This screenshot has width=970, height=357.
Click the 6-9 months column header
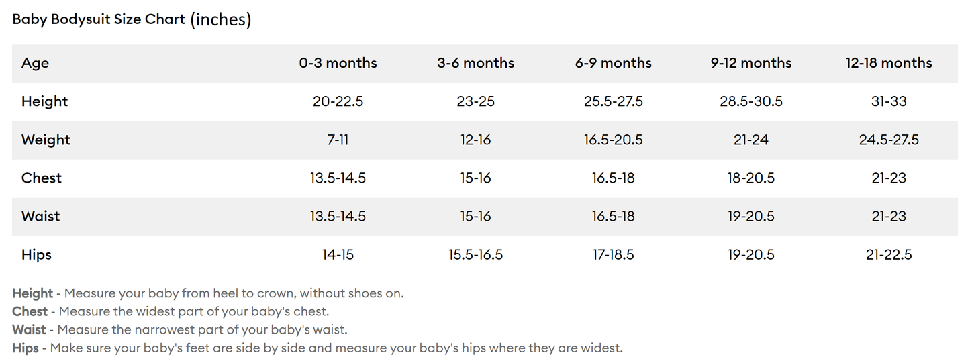point(613,63)
